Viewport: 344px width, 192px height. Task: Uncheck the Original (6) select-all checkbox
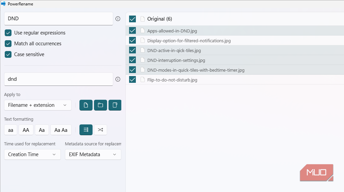(132, 19)
